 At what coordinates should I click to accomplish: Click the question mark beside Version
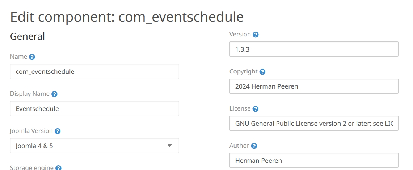click(256, 35)
